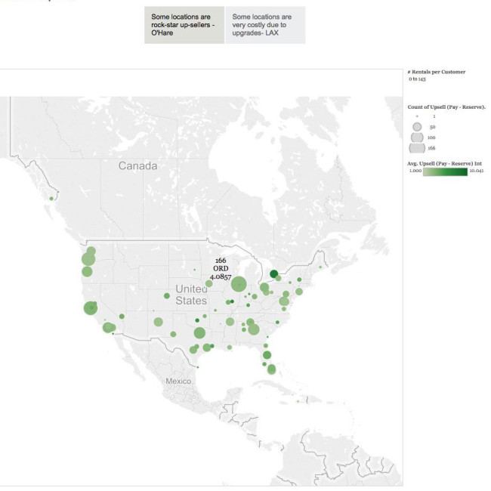Click the '# Rentals per Customer' filter title
The height and width of the screenshot is (491, 491).
(x=437, y=72)
